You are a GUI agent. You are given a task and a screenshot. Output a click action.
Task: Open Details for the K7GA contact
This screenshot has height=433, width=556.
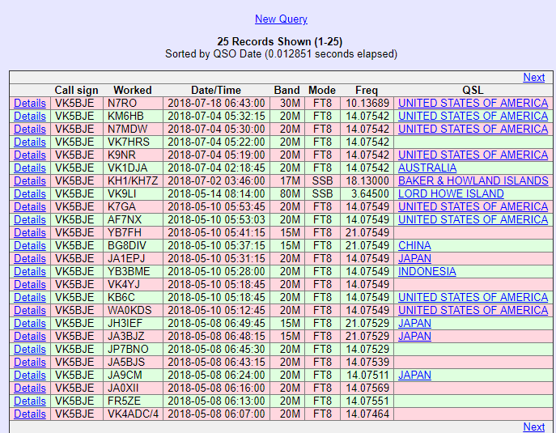pos(30,206)
